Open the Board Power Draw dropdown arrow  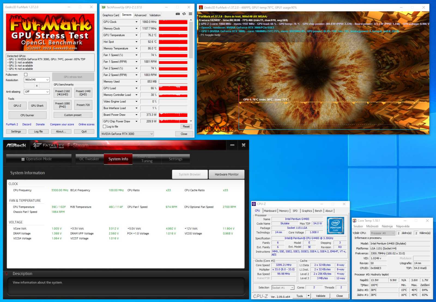[x=137, y=115]
